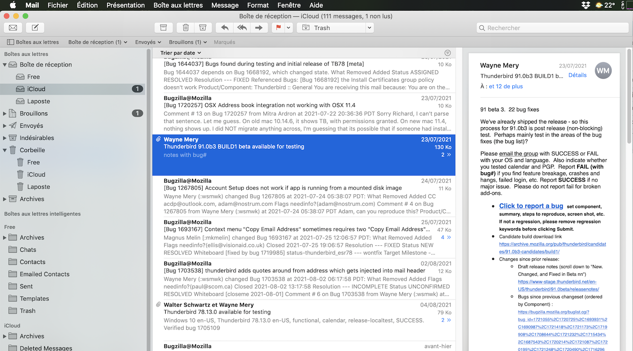Open the Présentation menu
The height and width of the screenshot is (351, 633).
pos(125,5)
